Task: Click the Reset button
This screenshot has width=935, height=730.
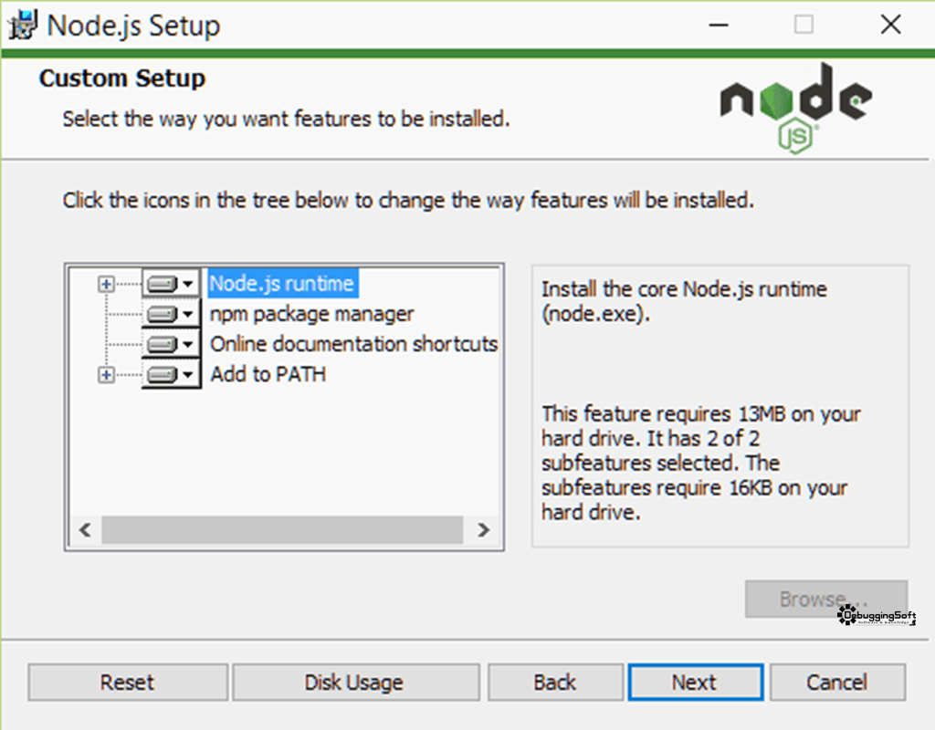Action: pos(128,682)
